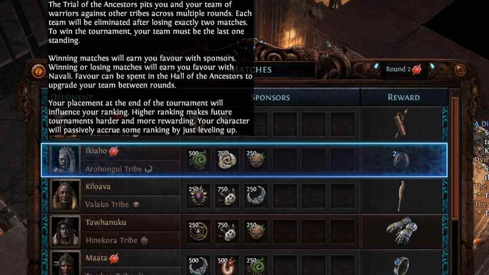
Task: Click Kiloava's portrait thumbnail
Action: tap(65, 195)
